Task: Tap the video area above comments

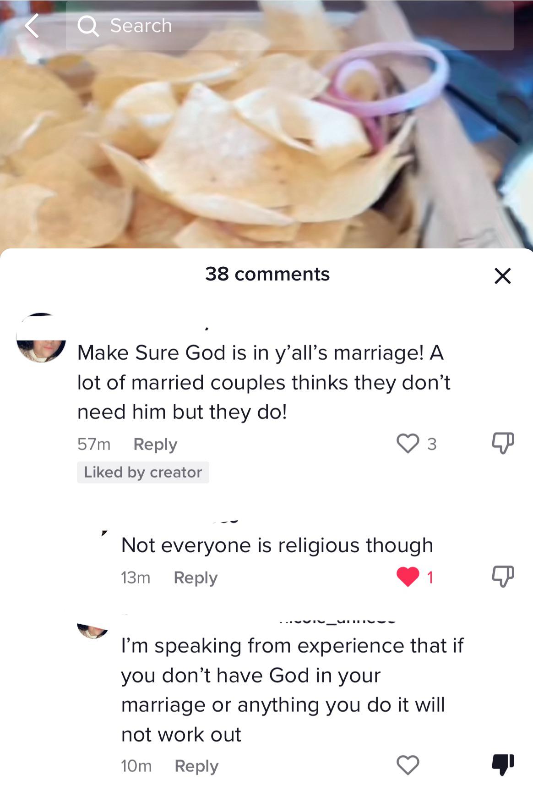Action: [266, 147]
